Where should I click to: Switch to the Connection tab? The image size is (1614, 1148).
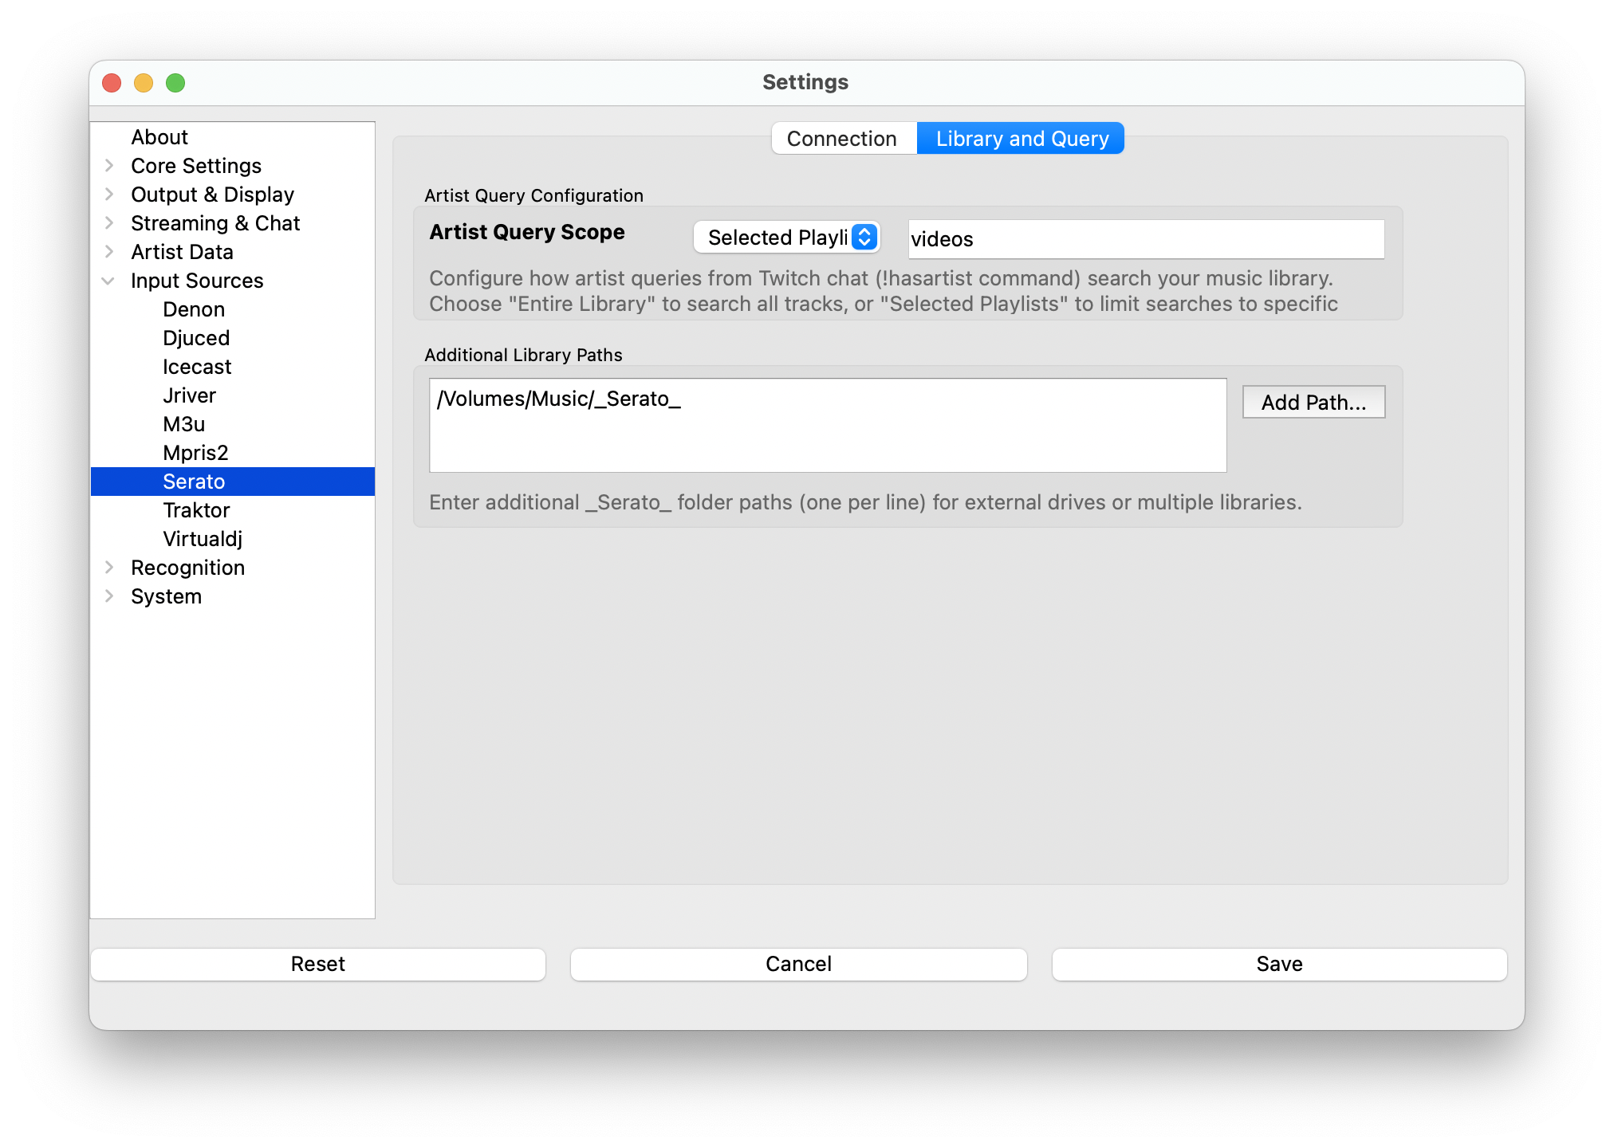(x=842, y=139)
